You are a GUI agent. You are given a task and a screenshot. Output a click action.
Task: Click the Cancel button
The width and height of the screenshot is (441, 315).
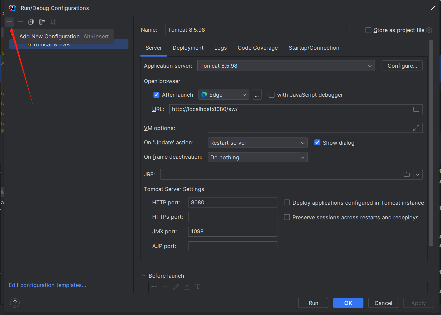click(383, 303)
